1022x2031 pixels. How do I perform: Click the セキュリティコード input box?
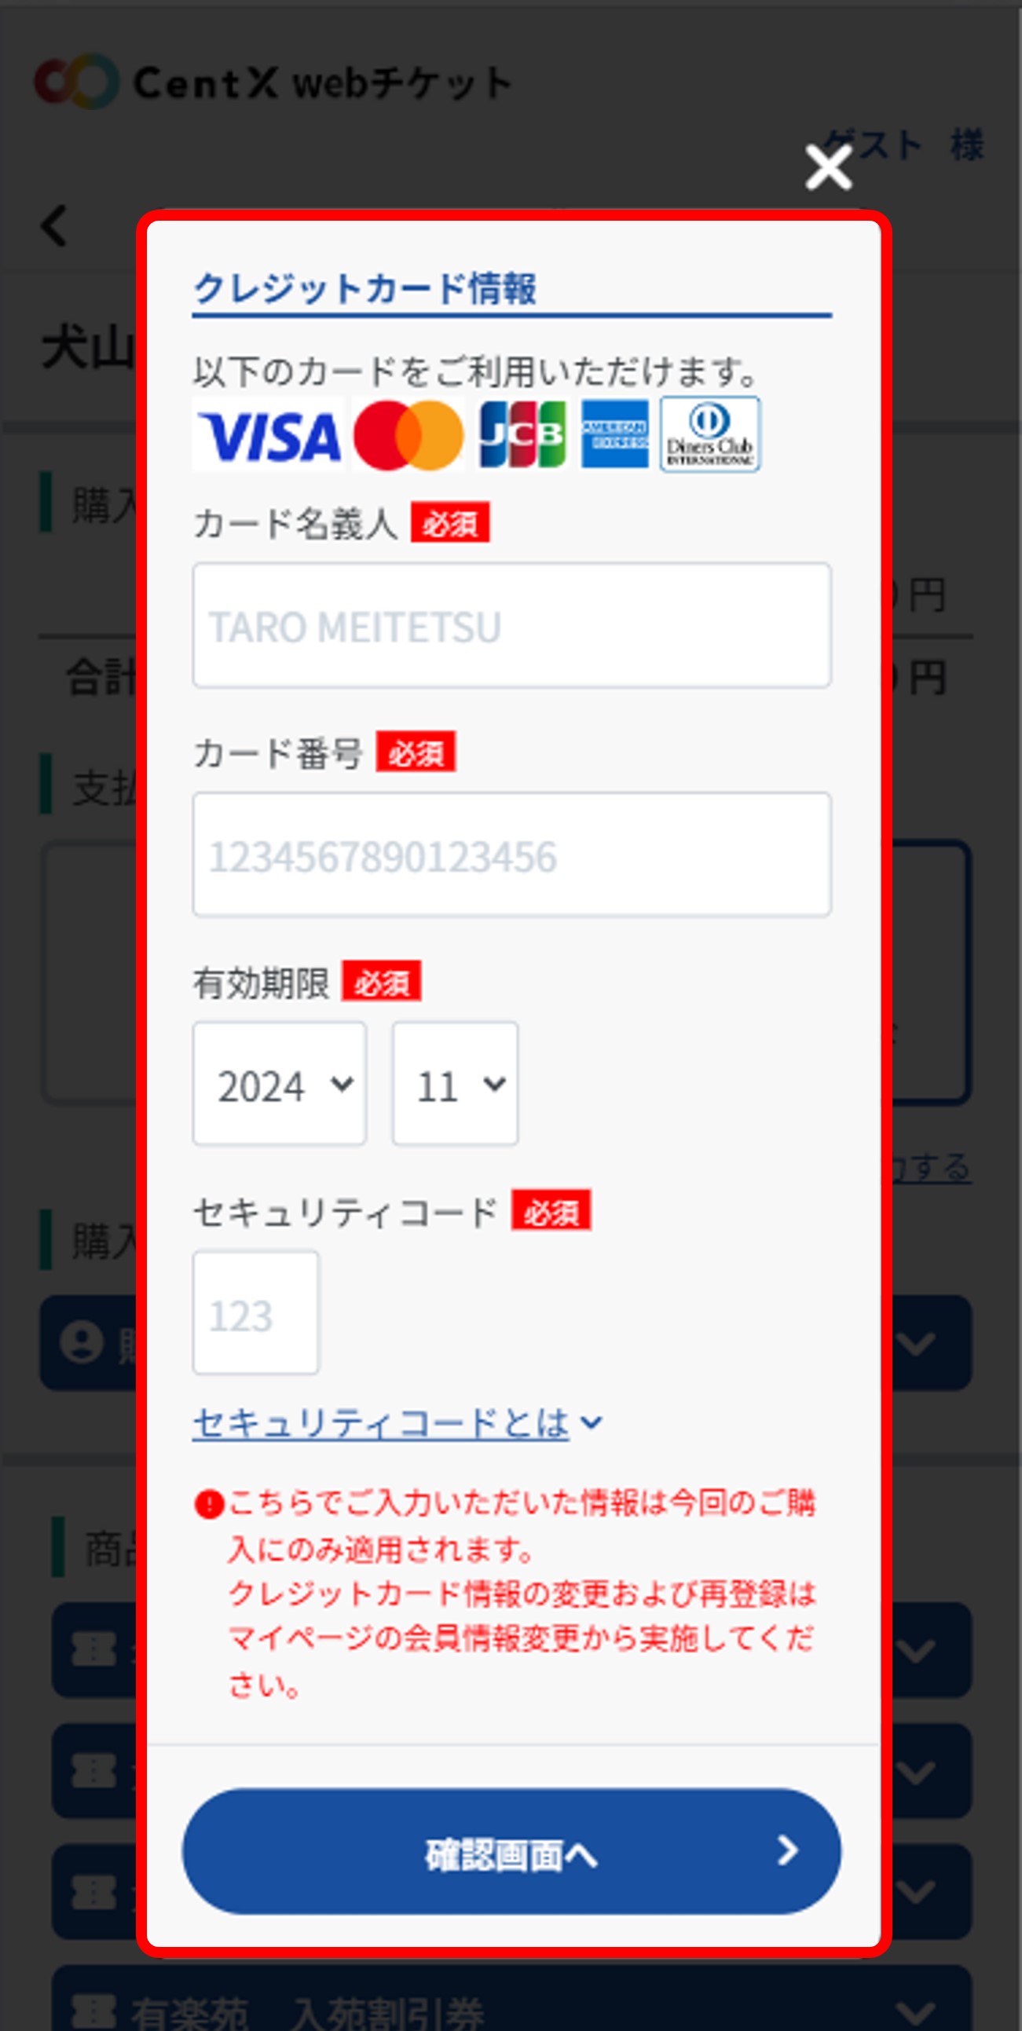click(255, 1312)
